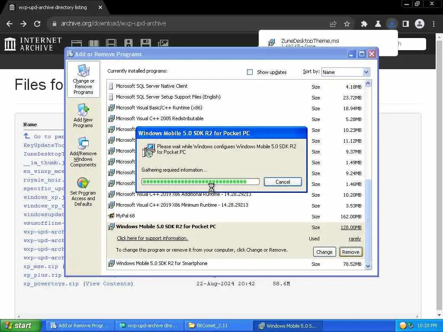The image size is (443, 332).
Task: Open the Internet Archive texts book icon
Action: tap(94, 43)
